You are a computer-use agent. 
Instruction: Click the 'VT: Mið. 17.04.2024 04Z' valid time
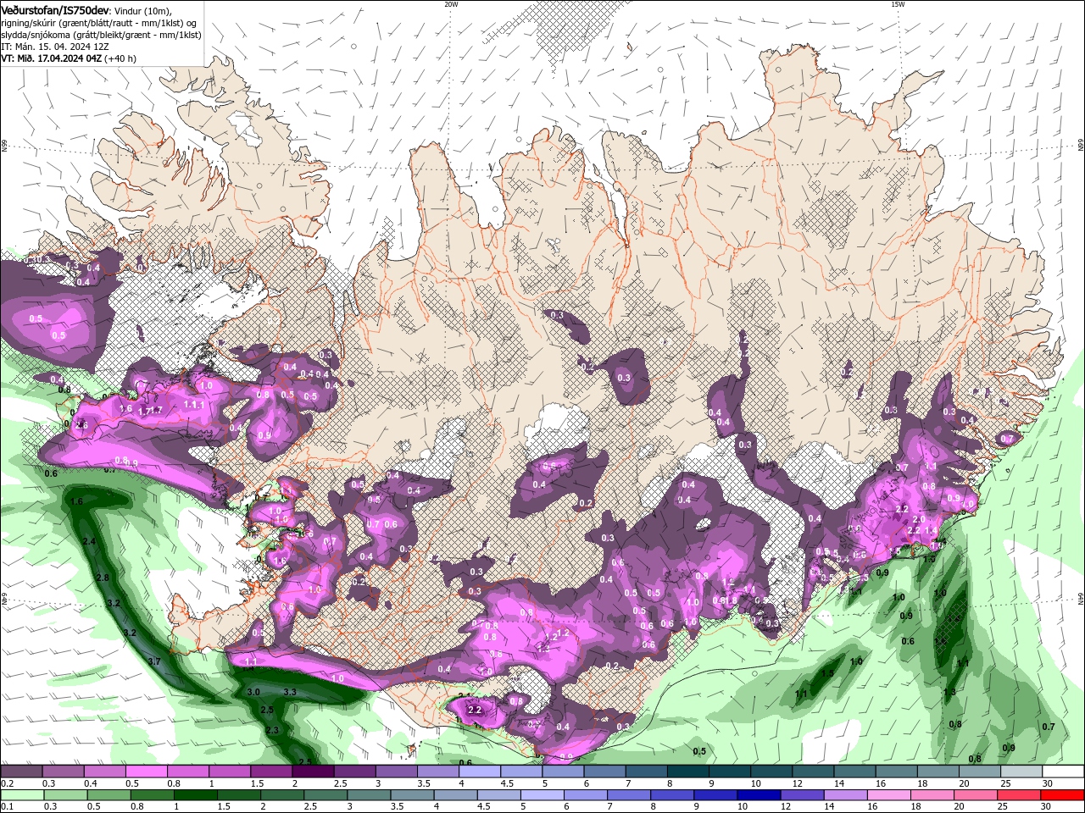tap(51, 58)
